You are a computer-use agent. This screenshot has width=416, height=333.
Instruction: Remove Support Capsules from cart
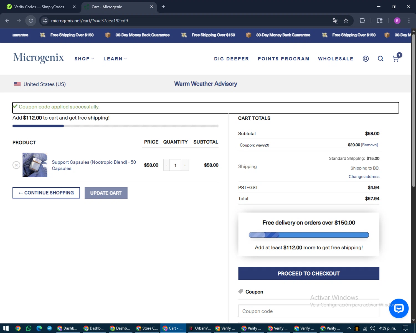point(16,165)
